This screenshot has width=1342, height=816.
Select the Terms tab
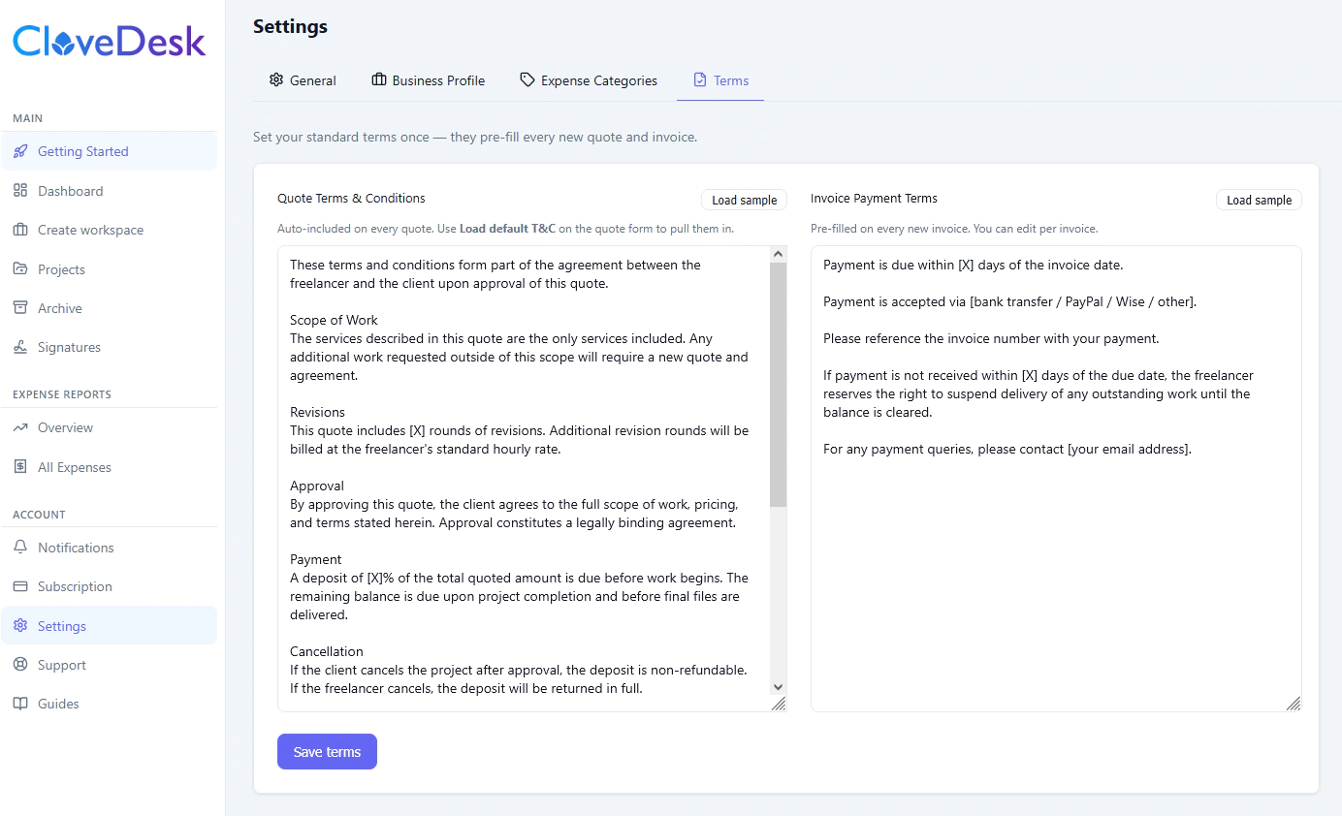coord(720,80)
